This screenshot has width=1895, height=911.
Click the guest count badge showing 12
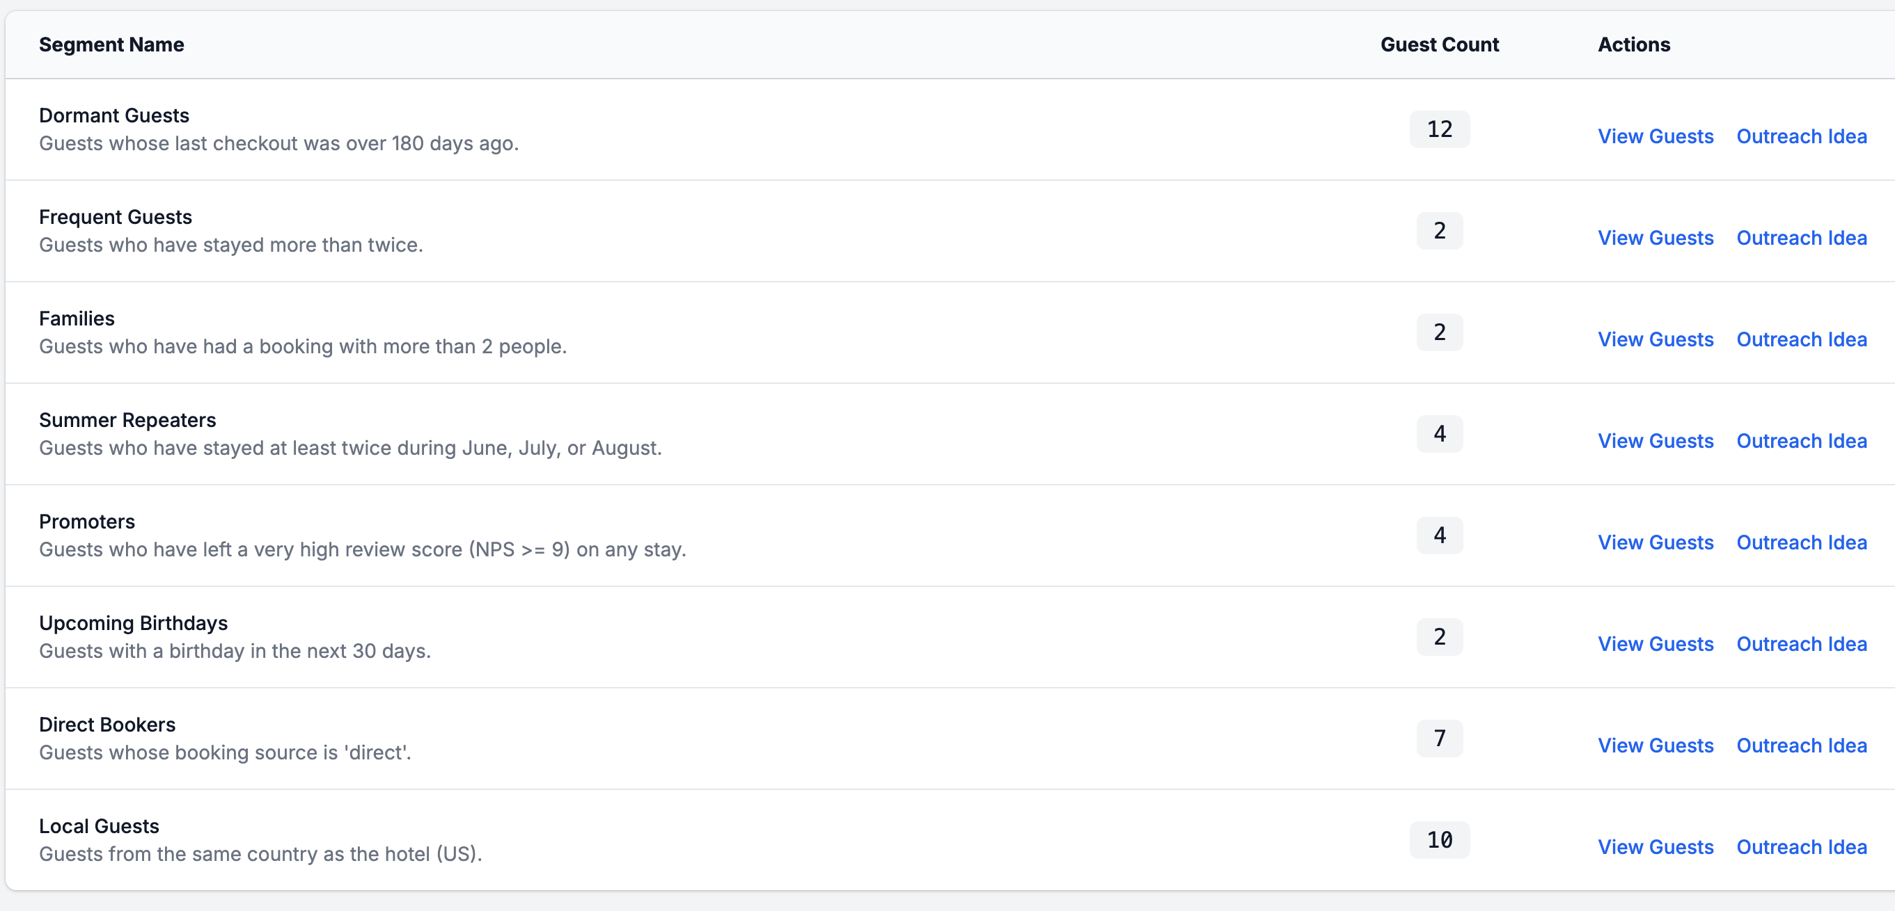(1438, 129)
